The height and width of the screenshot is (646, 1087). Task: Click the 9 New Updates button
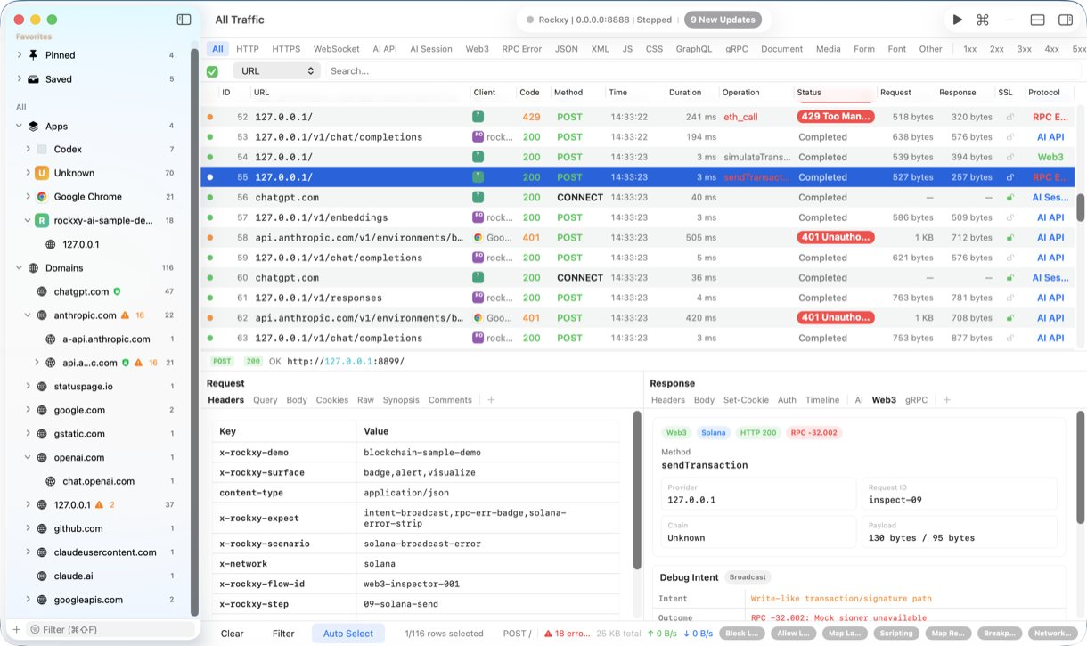pyautogui.click(x=723, y=20)
